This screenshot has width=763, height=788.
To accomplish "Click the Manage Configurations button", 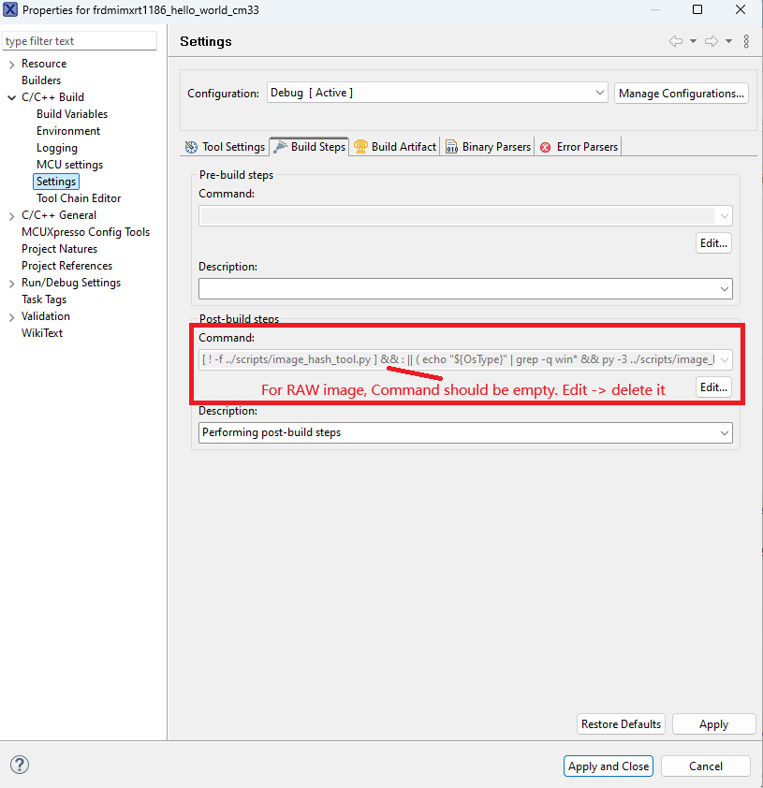I will click(x=682, y=94).
